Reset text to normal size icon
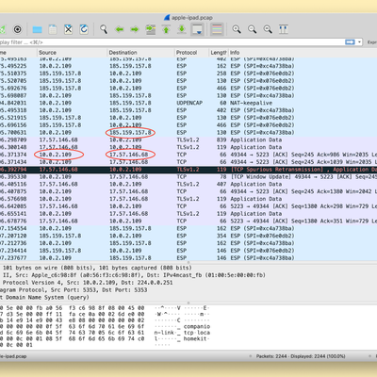 (268, 29)
